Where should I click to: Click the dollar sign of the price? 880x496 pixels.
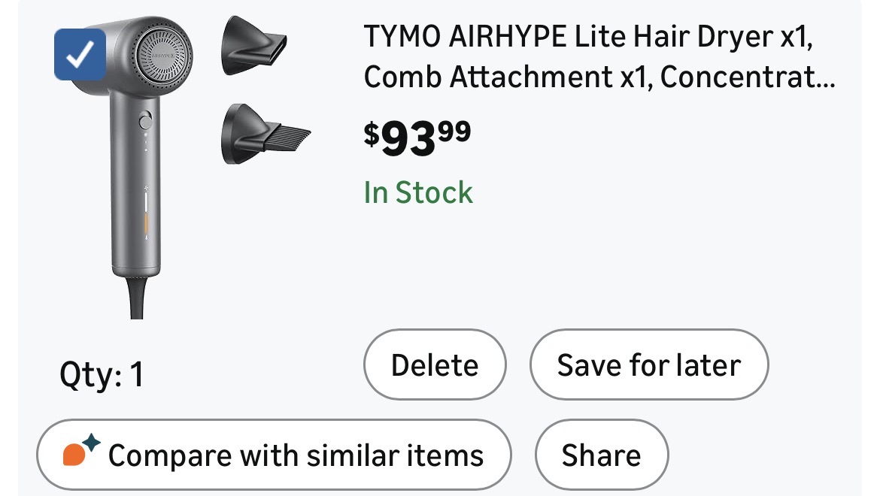pyautogui.click(x=372, y=133)
